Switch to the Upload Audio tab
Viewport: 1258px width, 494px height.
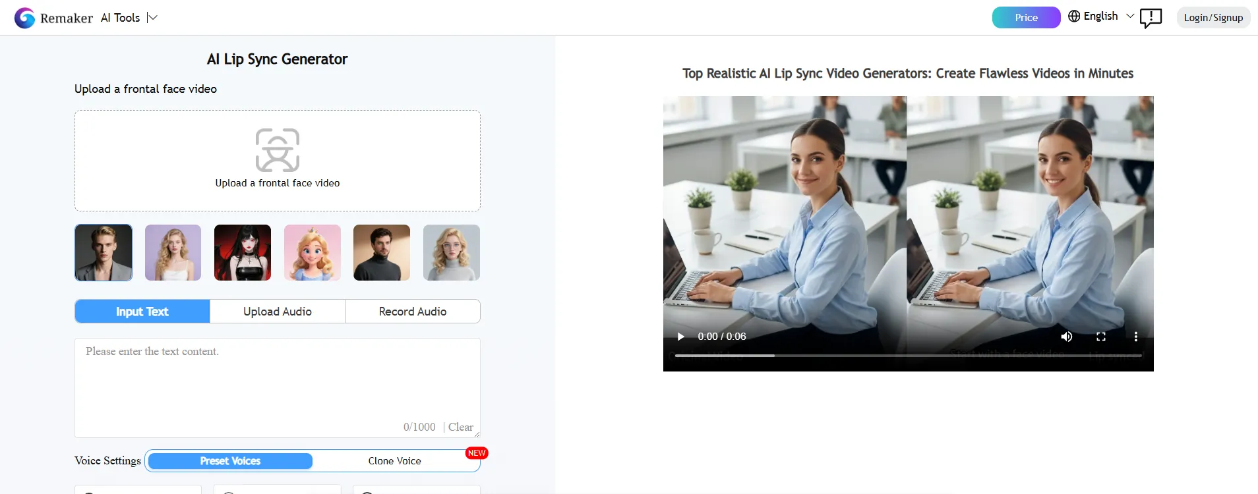[x=278, y=312]
